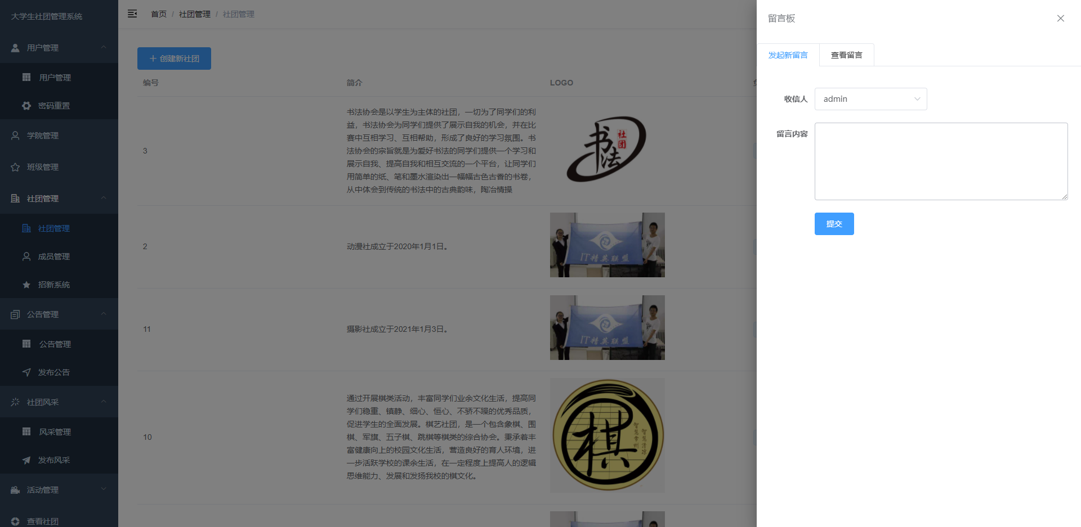
Task: Submit the message with 提交 button
Action: 834,223
